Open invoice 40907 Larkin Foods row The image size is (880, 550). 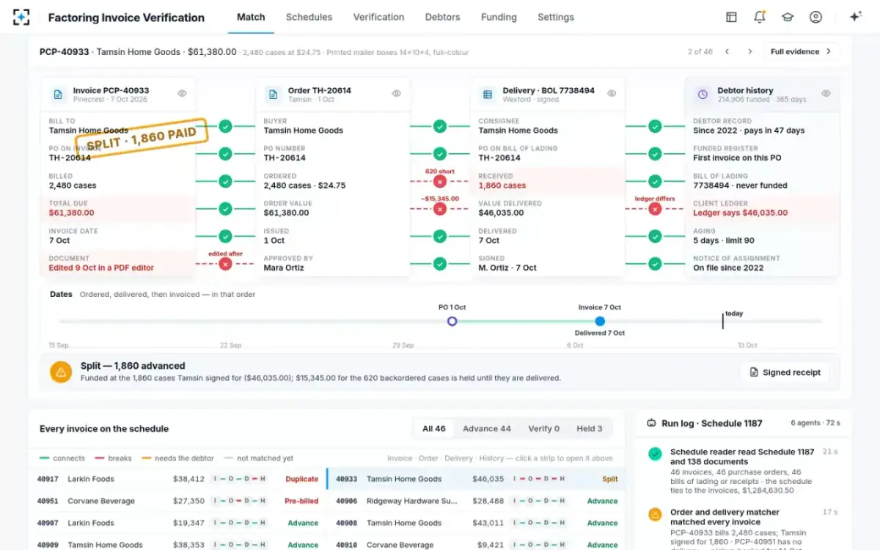[177, 523]
